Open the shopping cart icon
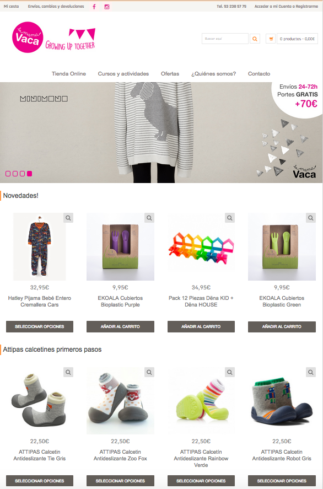 271,39
